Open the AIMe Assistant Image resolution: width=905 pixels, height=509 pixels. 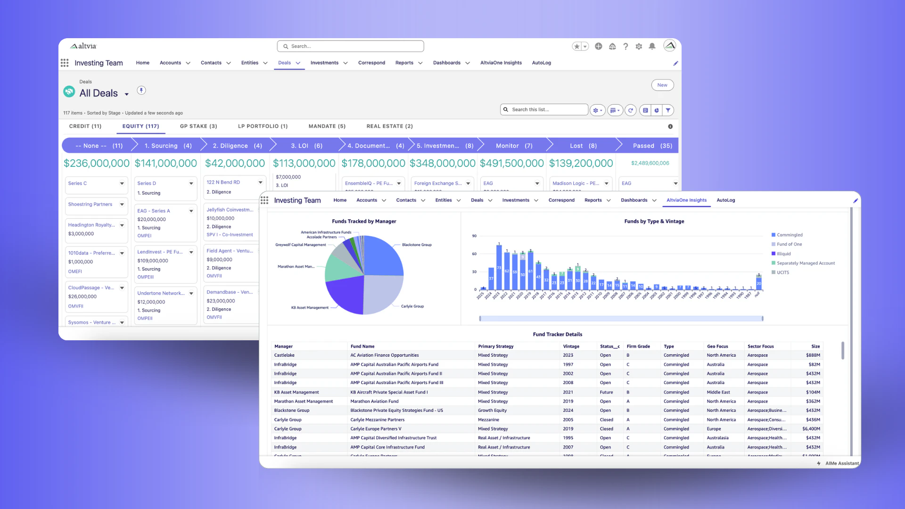pyautogui.click(x=838, y=463)
